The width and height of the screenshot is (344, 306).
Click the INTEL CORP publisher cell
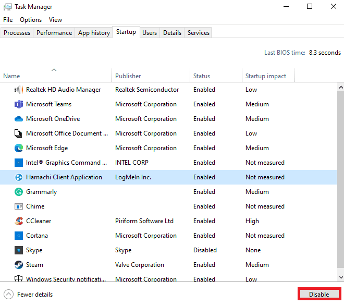[132, 163]
